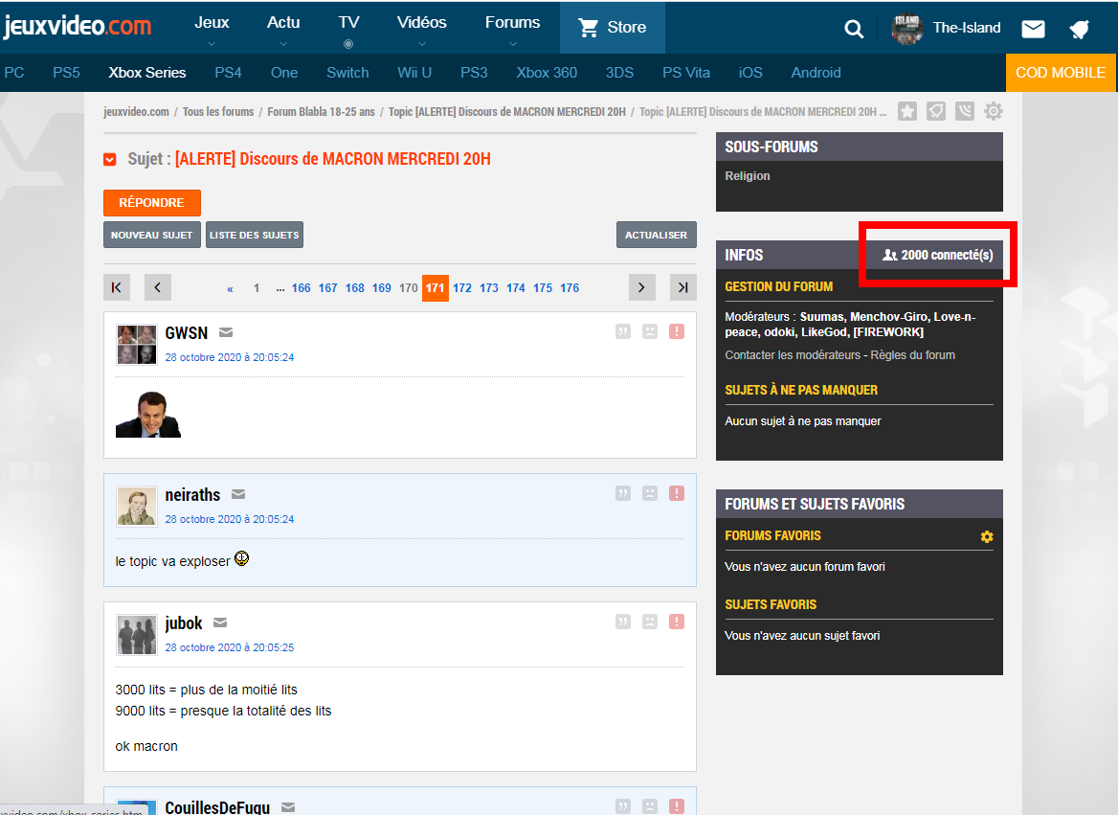
Task: Select the PS5 platform tab
Action: 66,73
